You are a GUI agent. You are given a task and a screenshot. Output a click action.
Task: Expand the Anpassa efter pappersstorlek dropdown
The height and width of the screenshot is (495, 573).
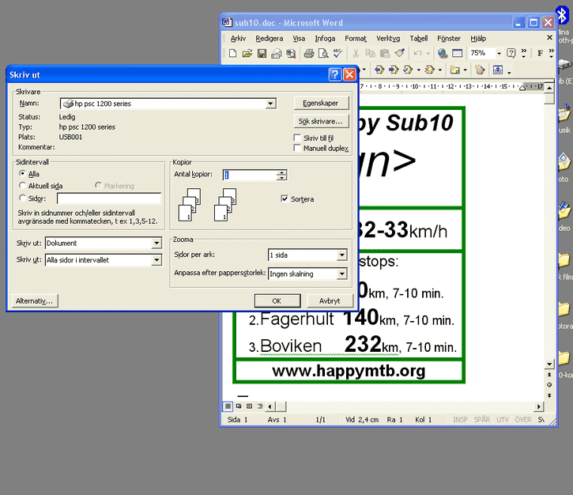tap(341, 274)
